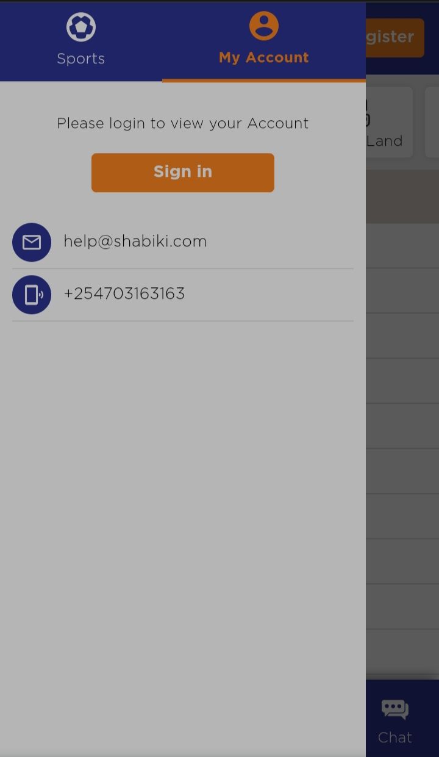
Task: Click the "Please login to view your Account" message
Action: point(183,123)
